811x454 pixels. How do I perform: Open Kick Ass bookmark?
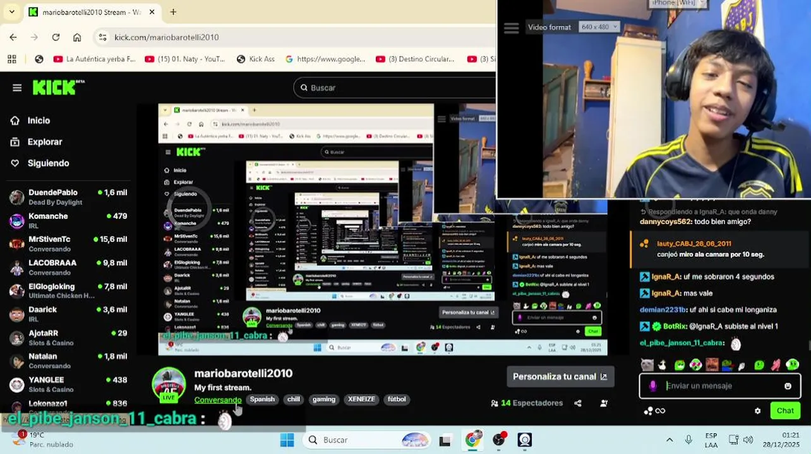255,59
